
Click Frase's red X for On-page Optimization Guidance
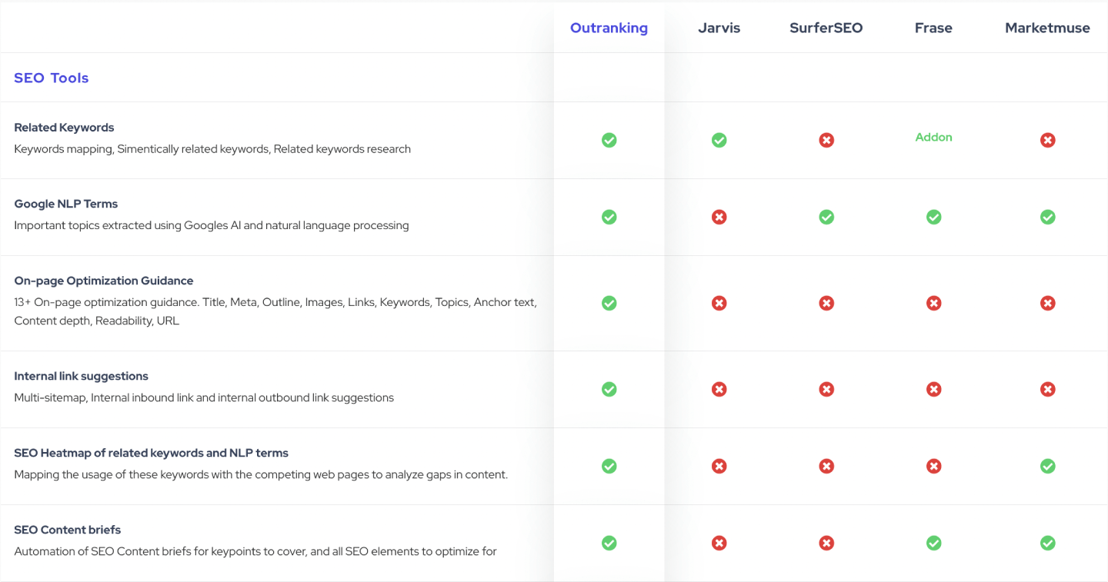click(933, 303)
